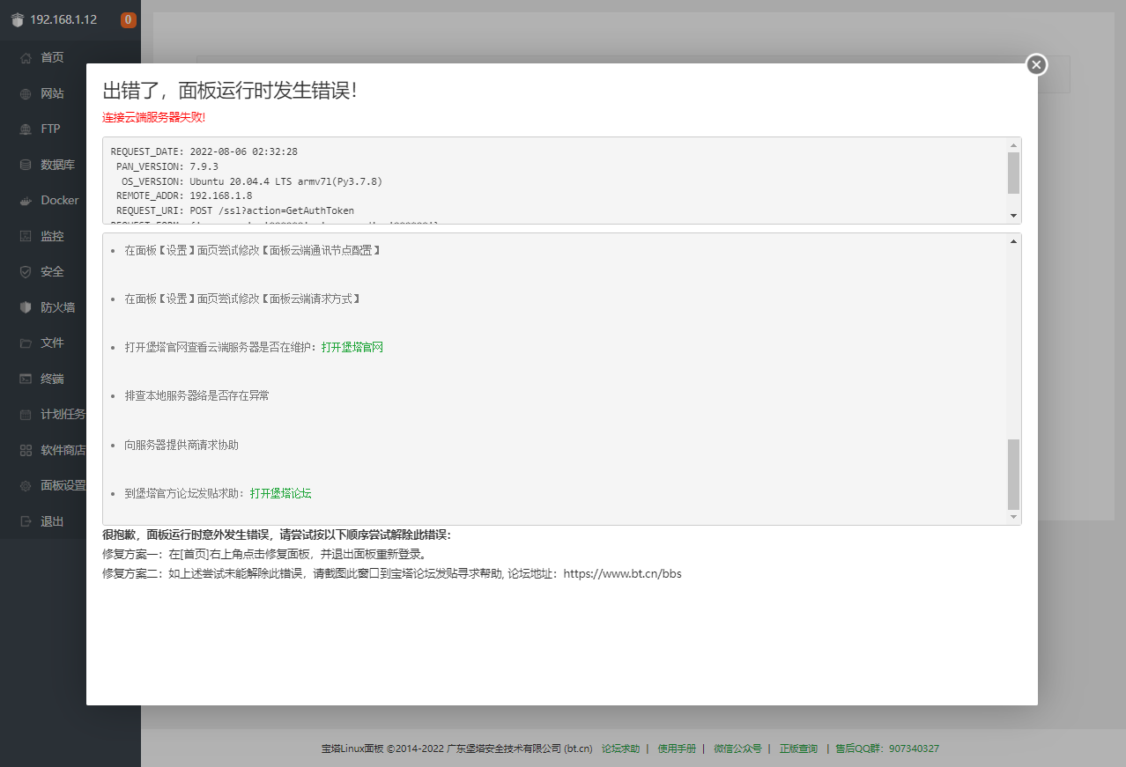Click the folder icon beside 文件
Screen dimensions: 1126x767
point(26,343)
